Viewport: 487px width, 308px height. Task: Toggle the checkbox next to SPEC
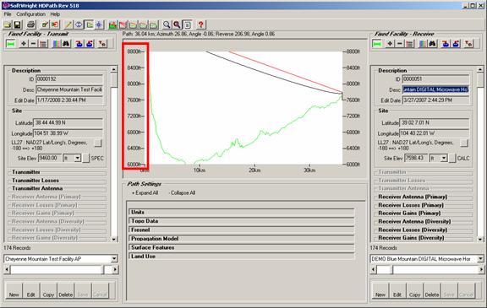click(x=85, y=159)
